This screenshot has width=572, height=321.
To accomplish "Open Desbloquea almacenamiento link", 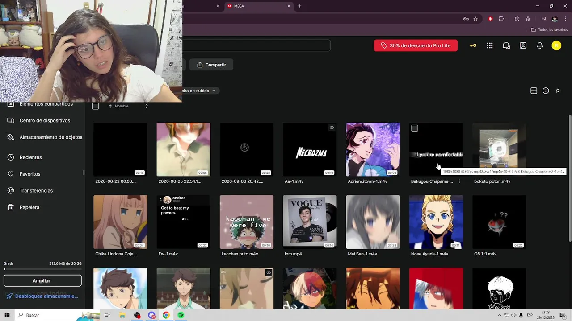I will [x=42, y=296].
